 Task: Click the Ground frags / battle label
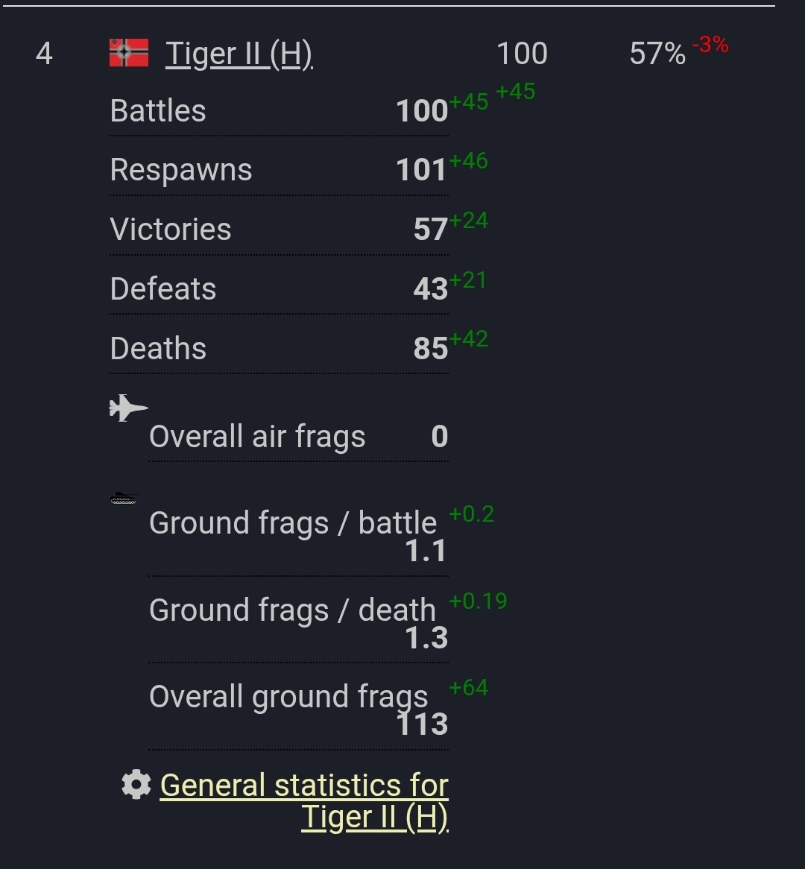(x=292, y=523)
